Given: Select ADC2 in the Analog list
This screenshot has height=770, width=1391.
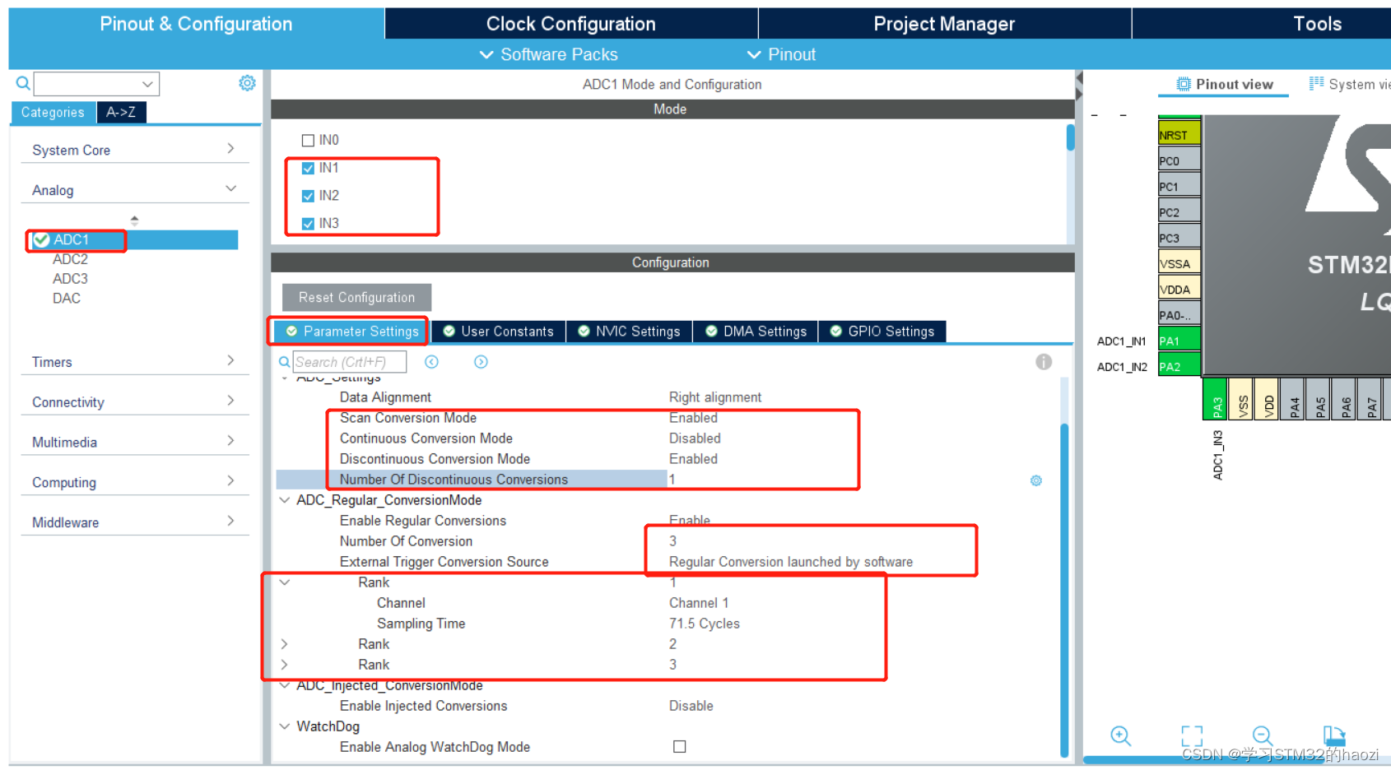Looking at the screenshot, I should (70, 259).
